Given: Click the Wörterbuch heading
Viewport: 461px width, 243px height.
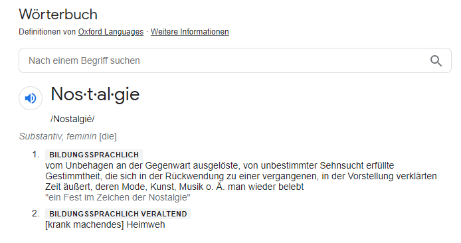Looking at the screenshot, I should pos(58,15).
